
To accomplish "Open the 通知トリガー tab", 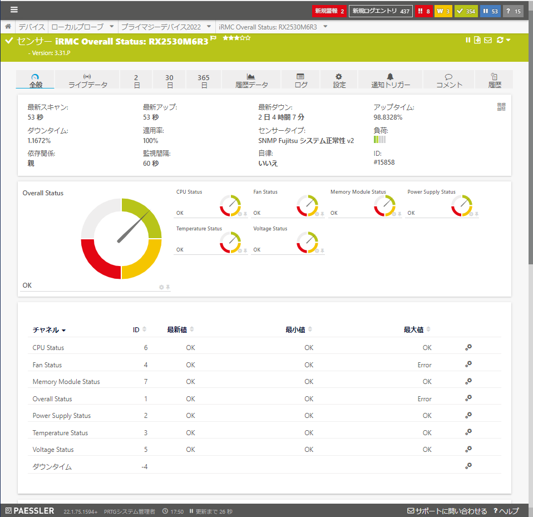I will 390,80.
